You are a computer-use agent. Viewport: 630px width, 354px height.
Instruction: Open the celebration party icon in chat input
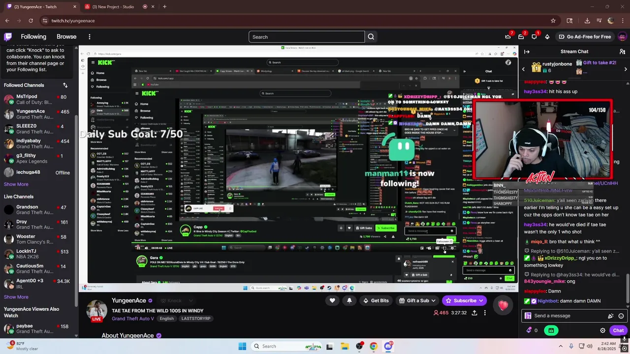[x=611, y=316]
